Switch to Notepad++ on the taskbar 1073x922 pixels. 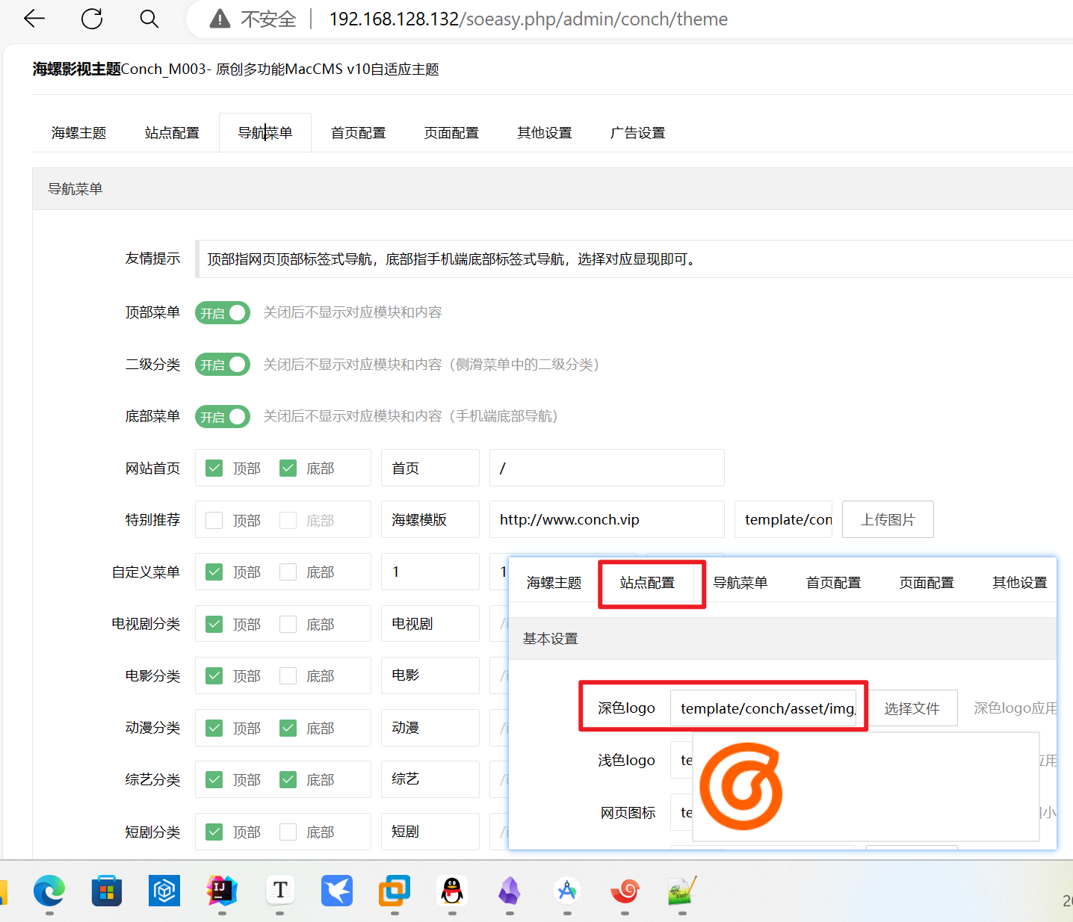(682, 891)
